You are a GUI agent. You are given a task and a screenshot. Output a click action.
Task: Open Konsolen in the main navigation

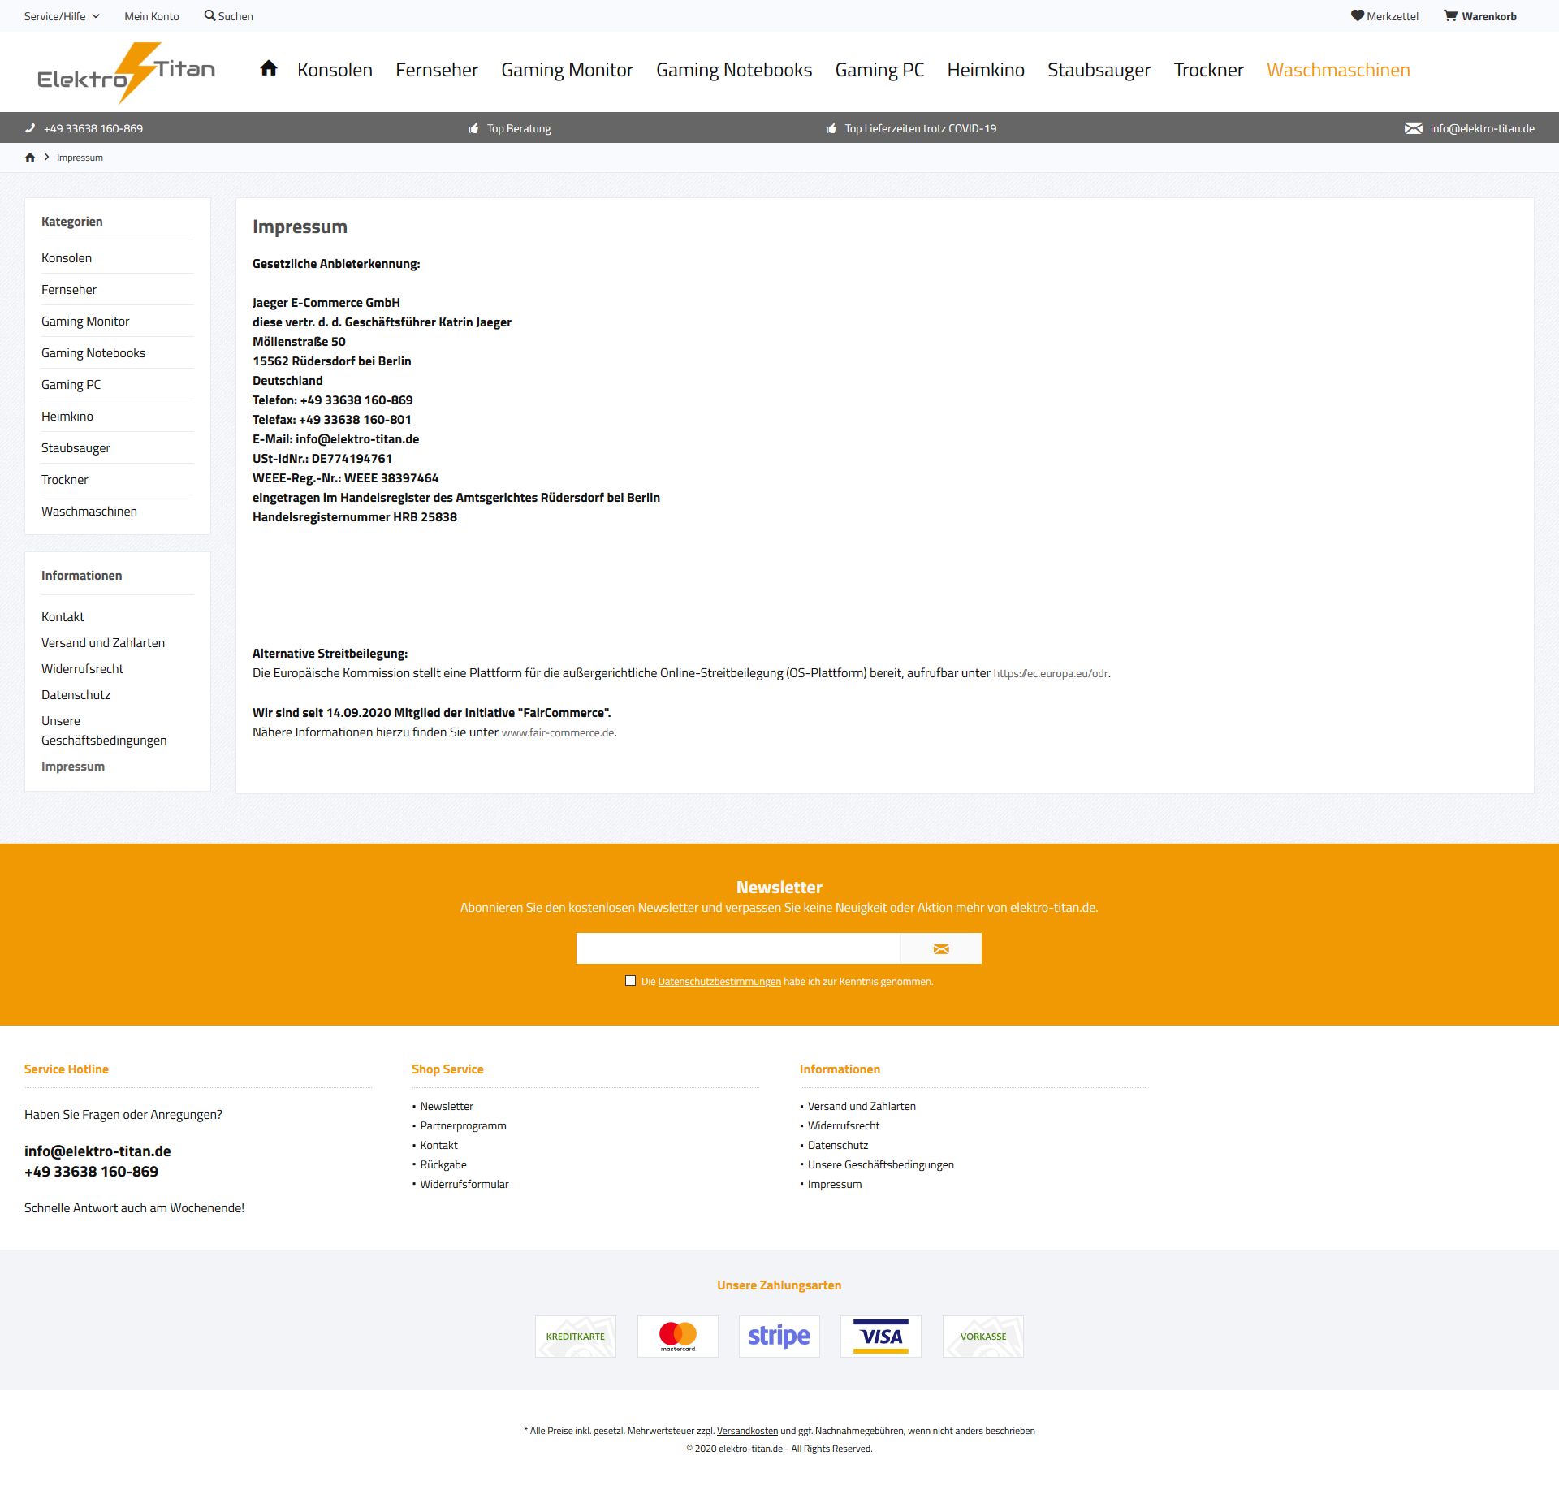(335, 70)
